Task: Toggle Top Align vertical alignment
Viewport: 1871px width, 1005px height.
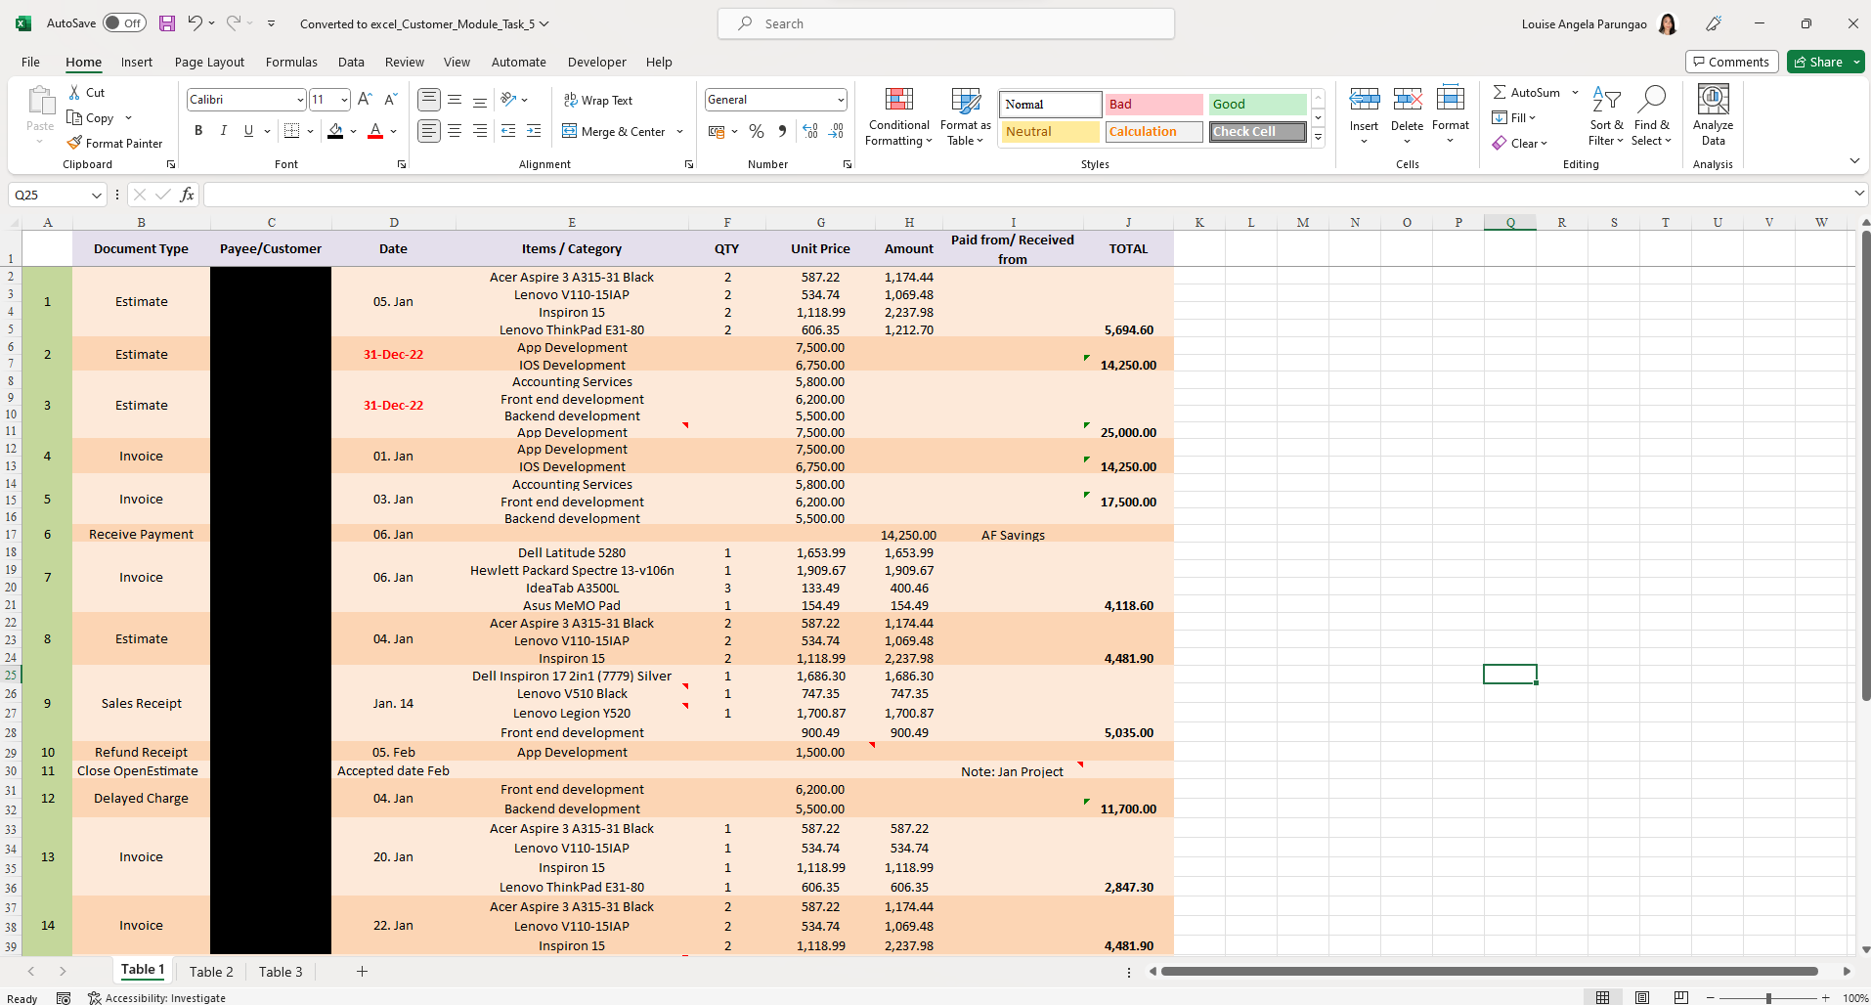Action: 429,100
